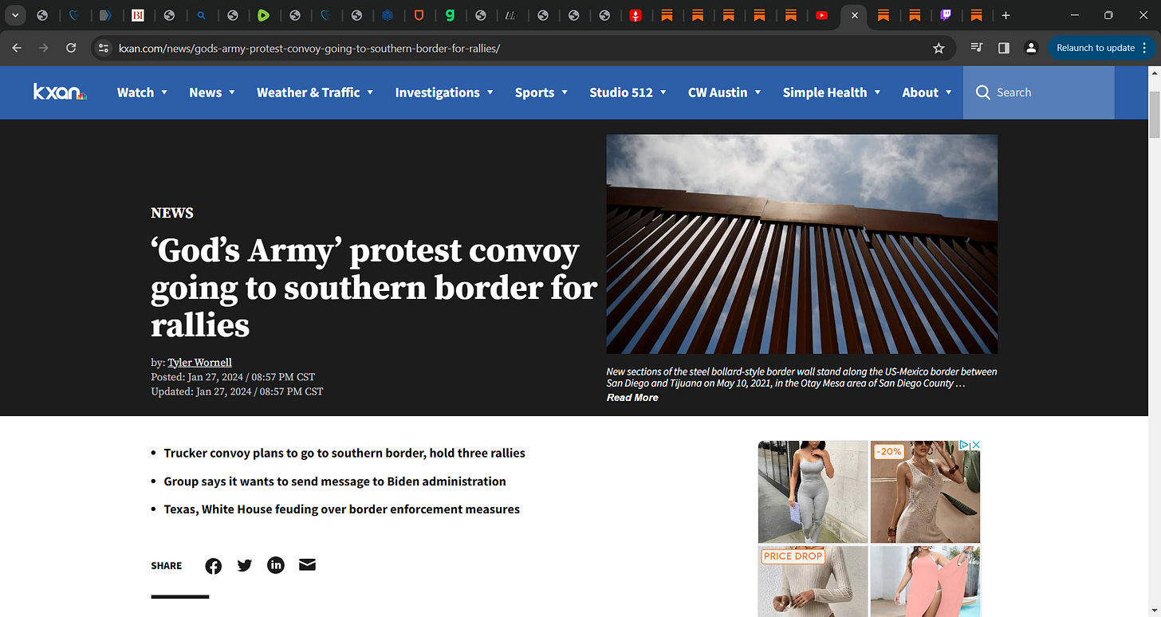The height and width of the screenshot is (617, 1161).
Task: Open the AdChoices info icon
Action: click(x=964, y=445)
